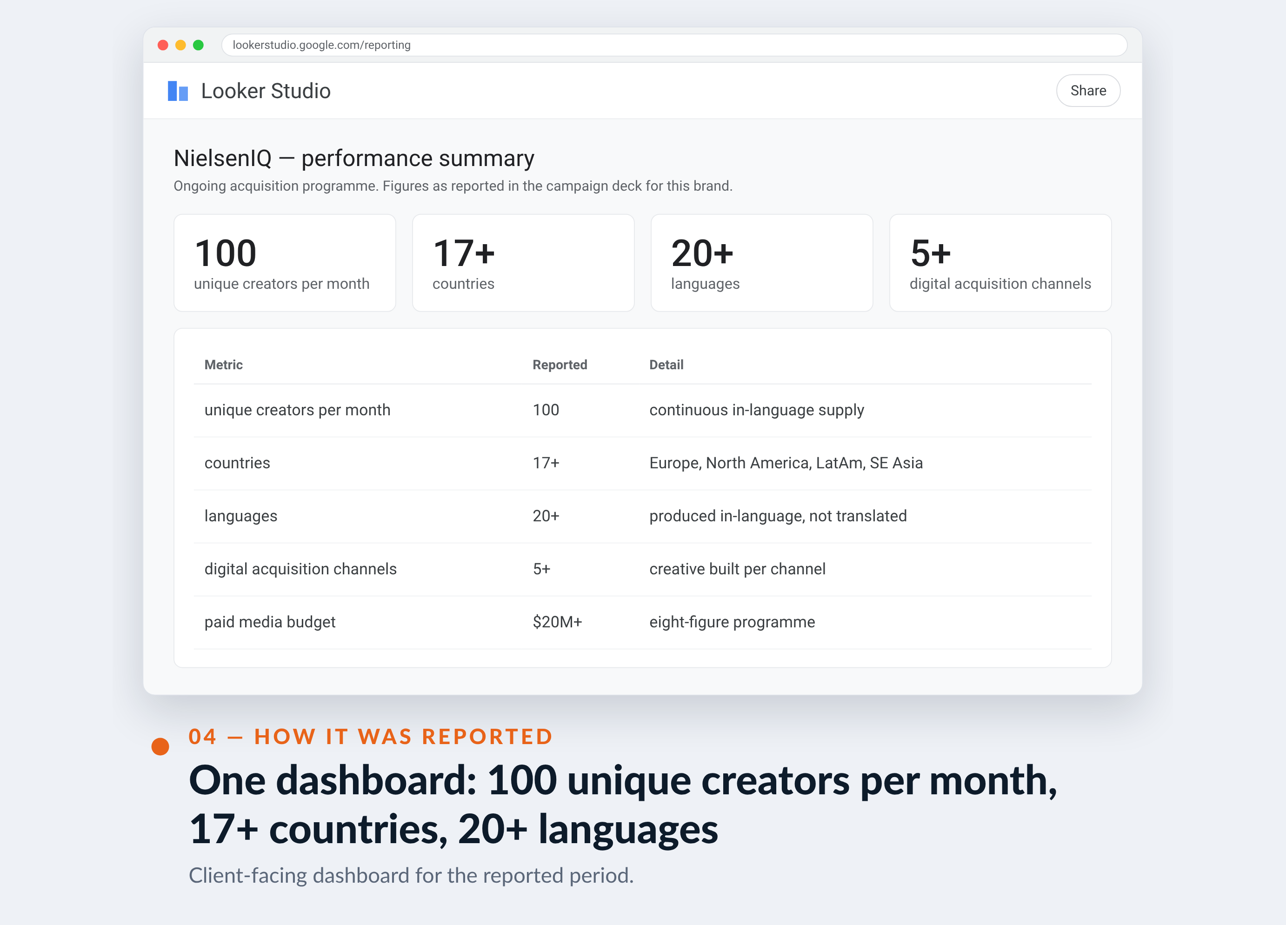
Task: Click the yellow minimize window dot
Action: point(180,45)
